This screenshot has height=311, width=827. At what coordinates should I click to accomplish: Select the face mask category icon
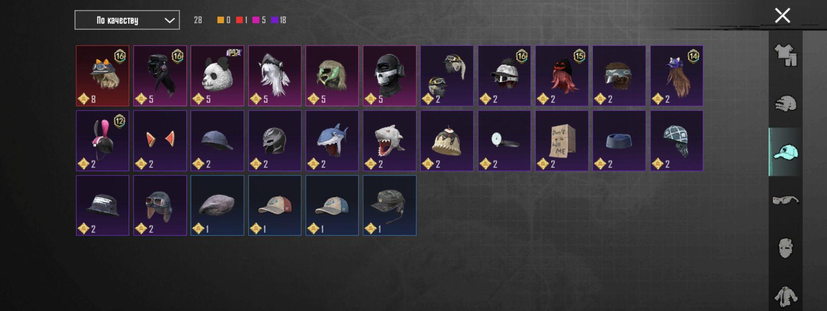(786, 248)
